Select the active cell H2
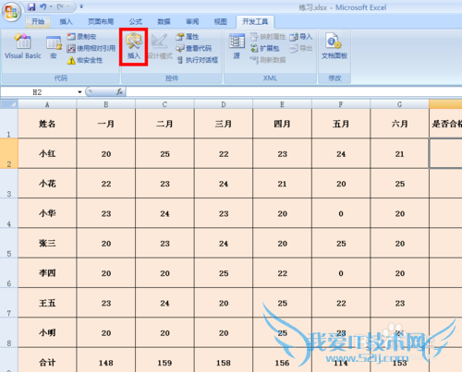Screen dimensions: 462x372 coord(445,153)
